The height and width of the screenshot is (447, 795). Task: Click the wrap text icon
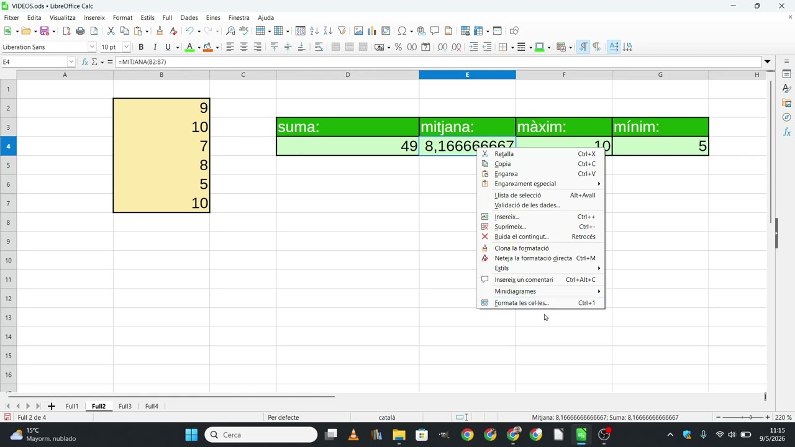319,47
